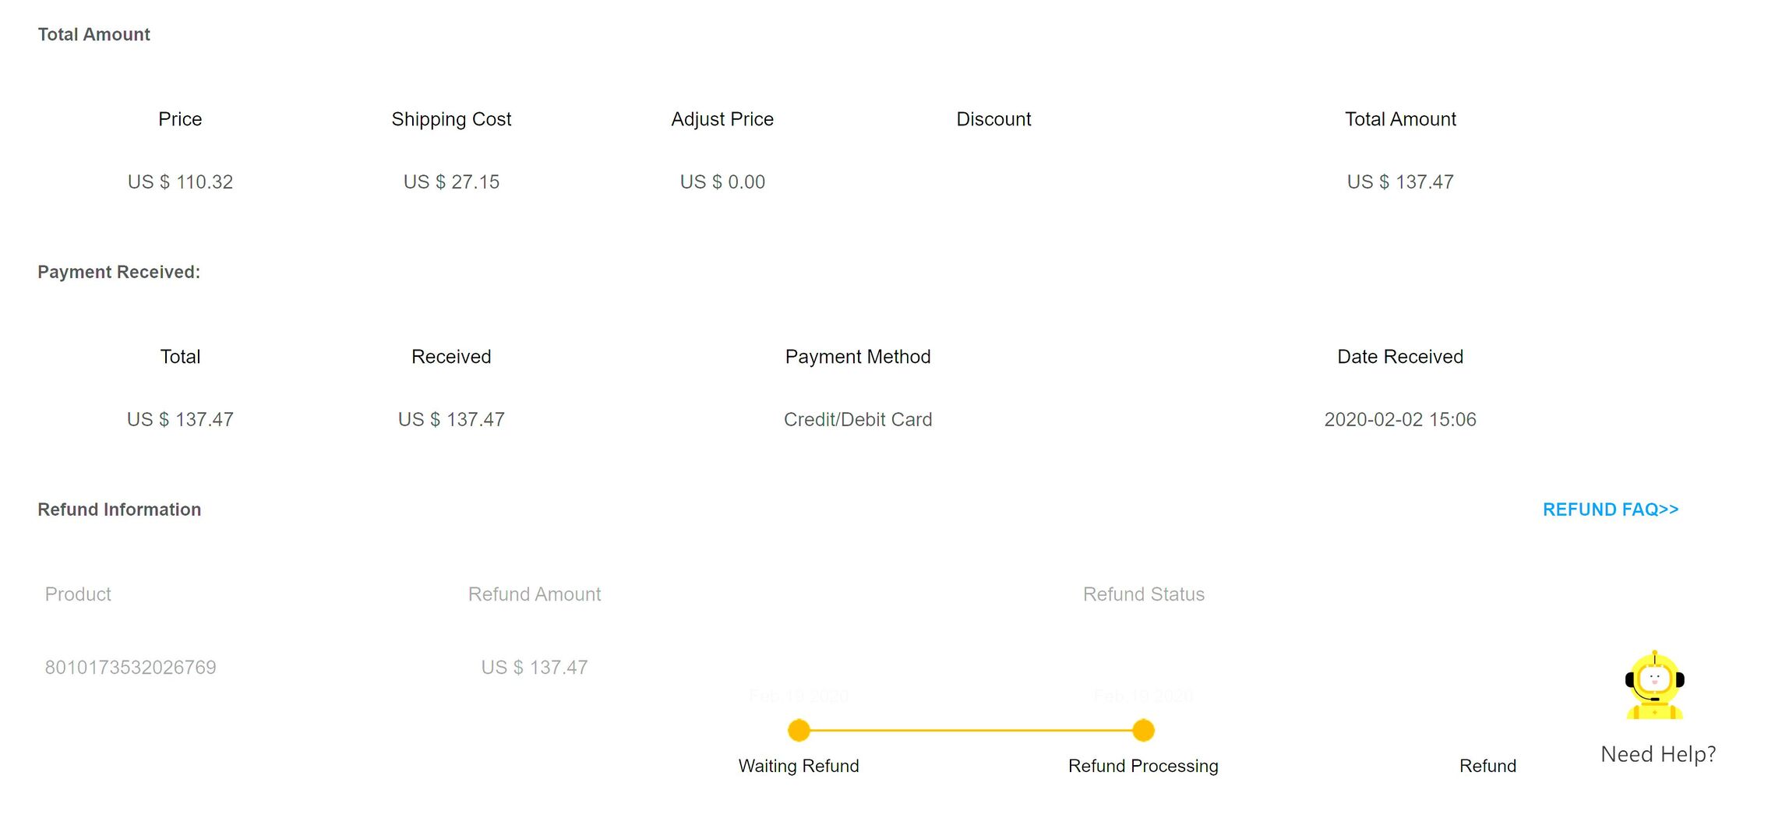Click the Refund Information heading
This screenshot has height=825, width=1775.
tap(119, 509)
